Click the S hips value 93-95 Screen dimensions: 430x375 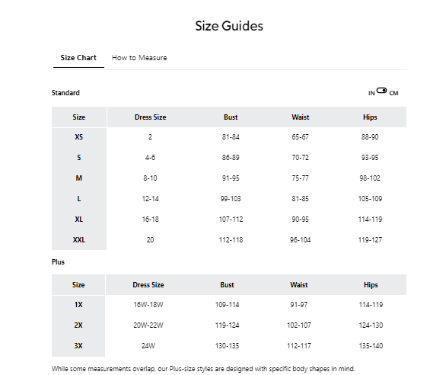(370, 158)
